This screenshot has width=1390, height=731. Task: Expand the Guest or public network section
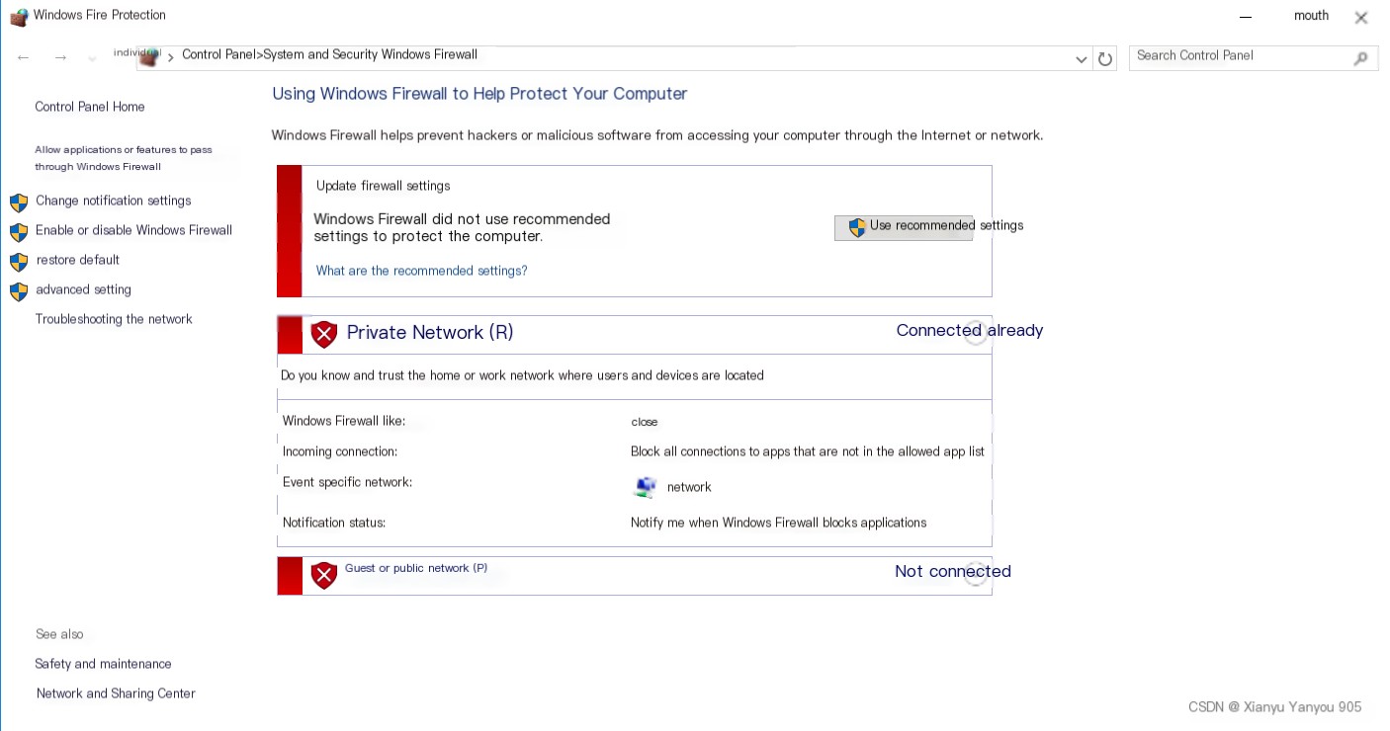coord(975,574)
